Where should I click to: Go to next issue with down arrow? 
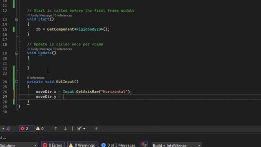65,129
